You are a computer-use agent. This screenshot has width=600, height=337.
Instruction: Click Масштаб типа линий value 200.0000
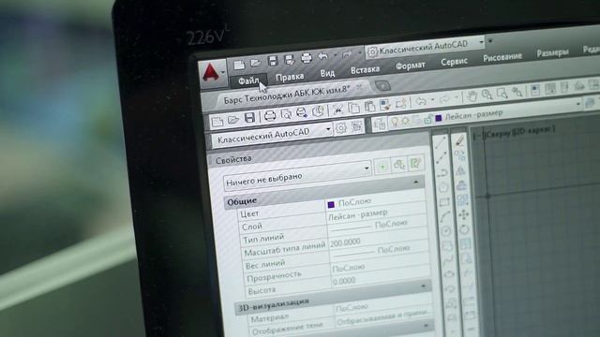tap(345, 242)
